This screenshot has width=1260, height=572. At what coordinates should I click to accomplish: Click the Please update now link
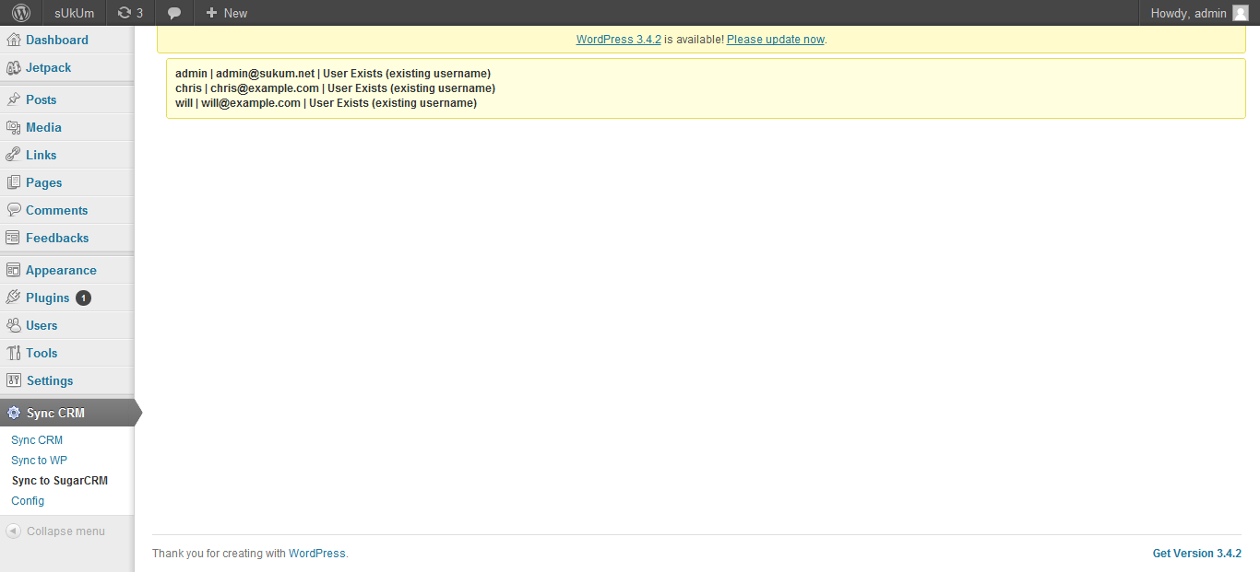[776, 40]
